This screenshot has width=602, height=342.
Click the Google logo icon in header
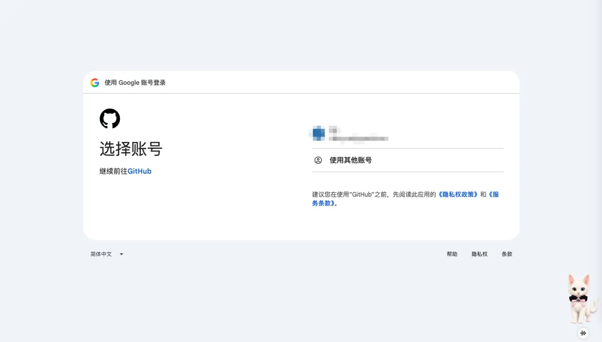pyautogui.click(x=95, y=82)
